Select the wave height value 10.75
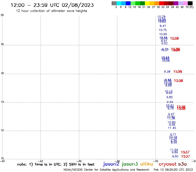This screenshot has width=196, height=172. click(163, 30)
